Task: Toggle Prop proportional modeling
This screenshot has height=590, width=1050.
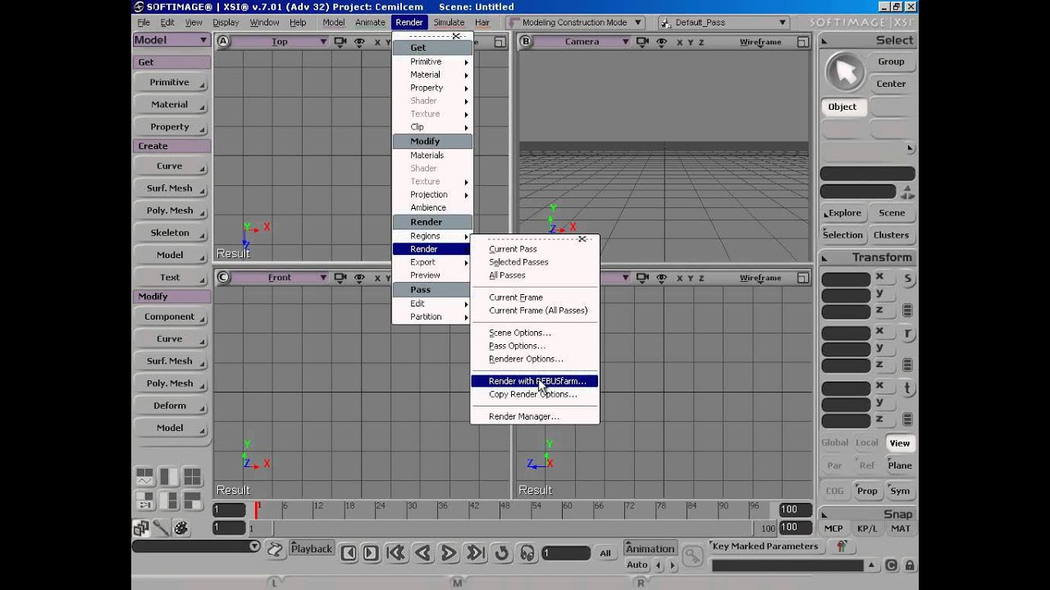Action: (x=867, y=491)
